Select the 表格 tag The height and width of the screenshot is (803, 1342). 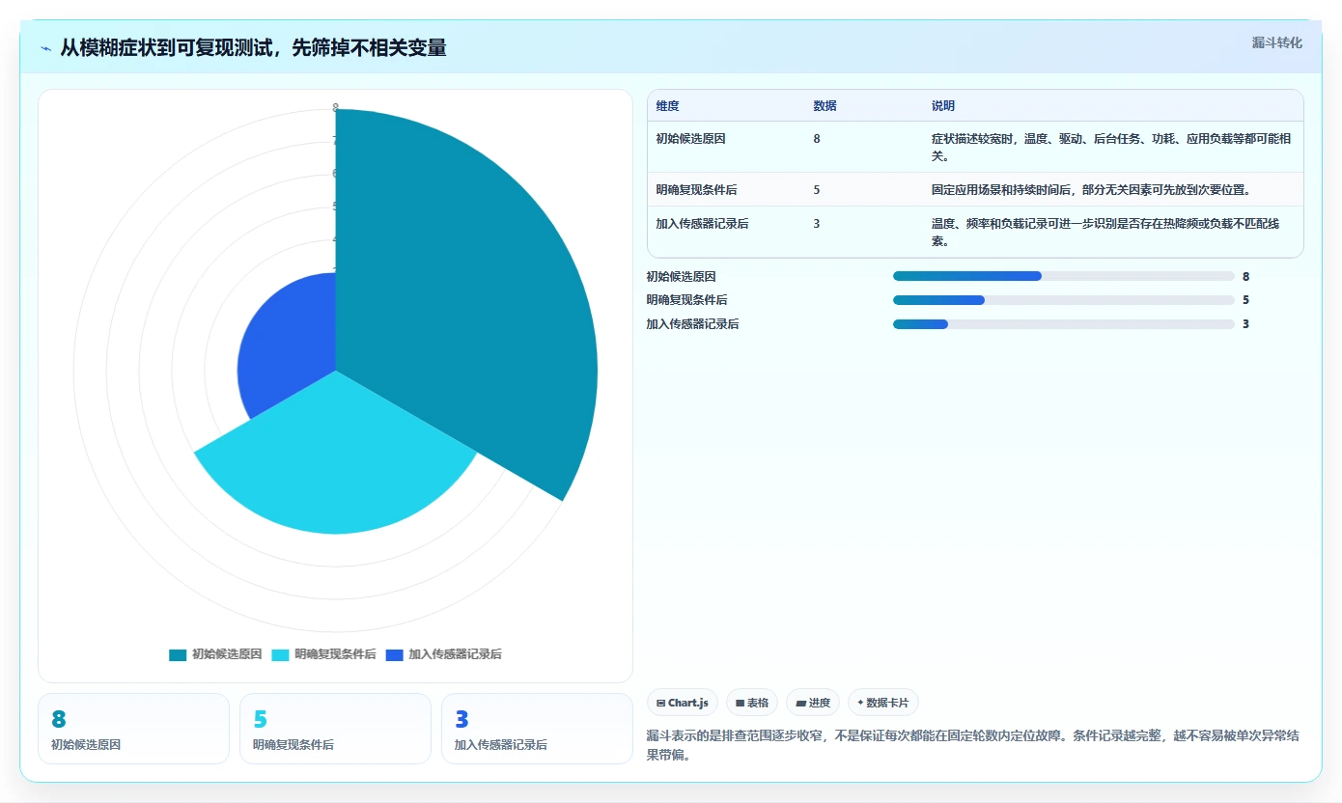pos(752,703)
